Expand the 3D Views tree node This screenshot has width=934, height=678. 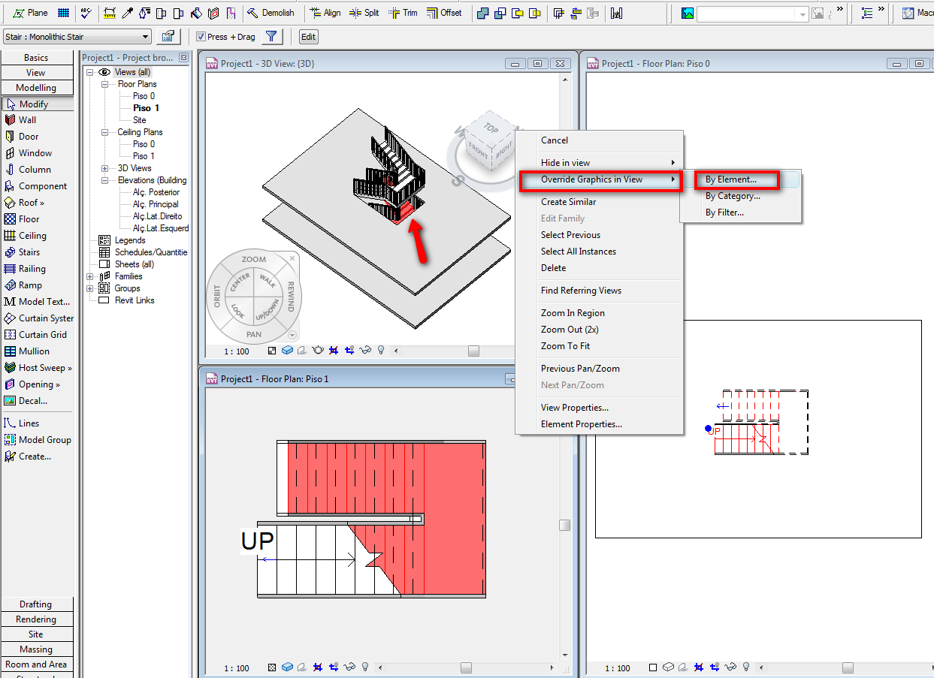pyautogui.click(x=105, y=168)
